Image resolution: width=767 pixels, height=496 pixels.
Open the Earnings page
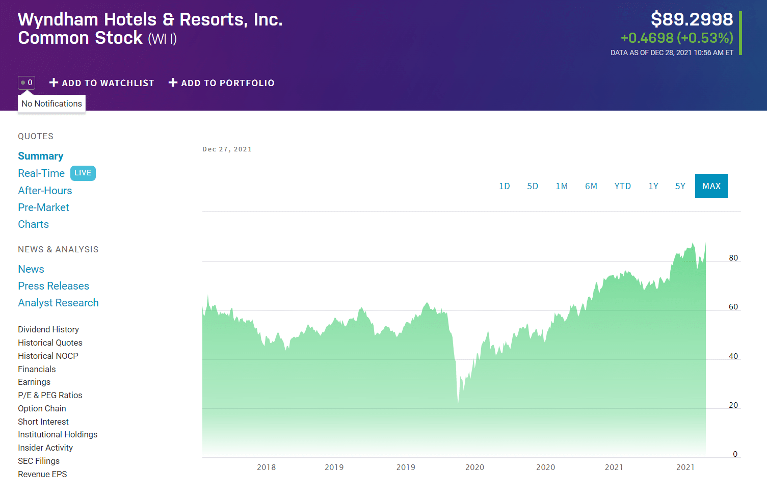(34, 382)
